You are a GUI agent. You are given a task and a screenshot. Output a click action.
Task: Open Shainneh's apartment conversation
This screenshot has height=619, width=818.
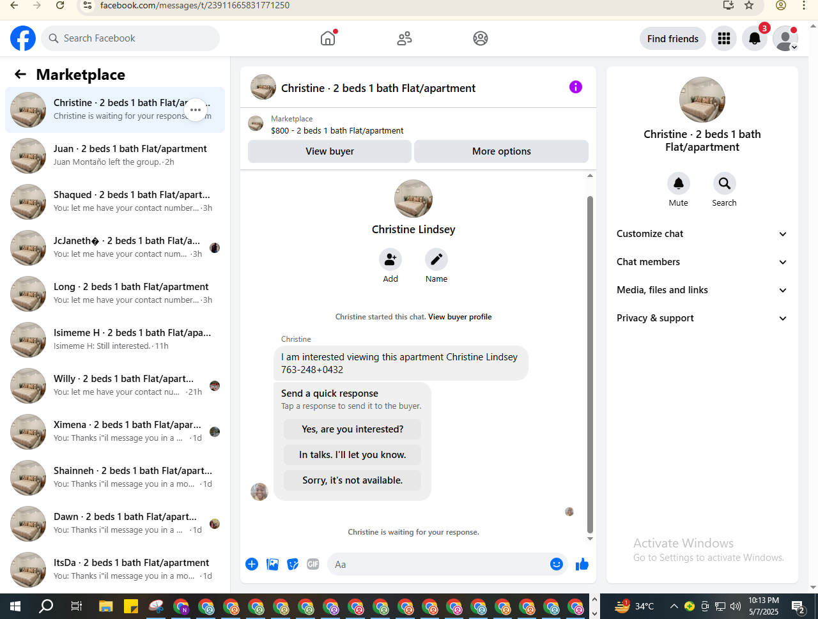coord(115,478)
